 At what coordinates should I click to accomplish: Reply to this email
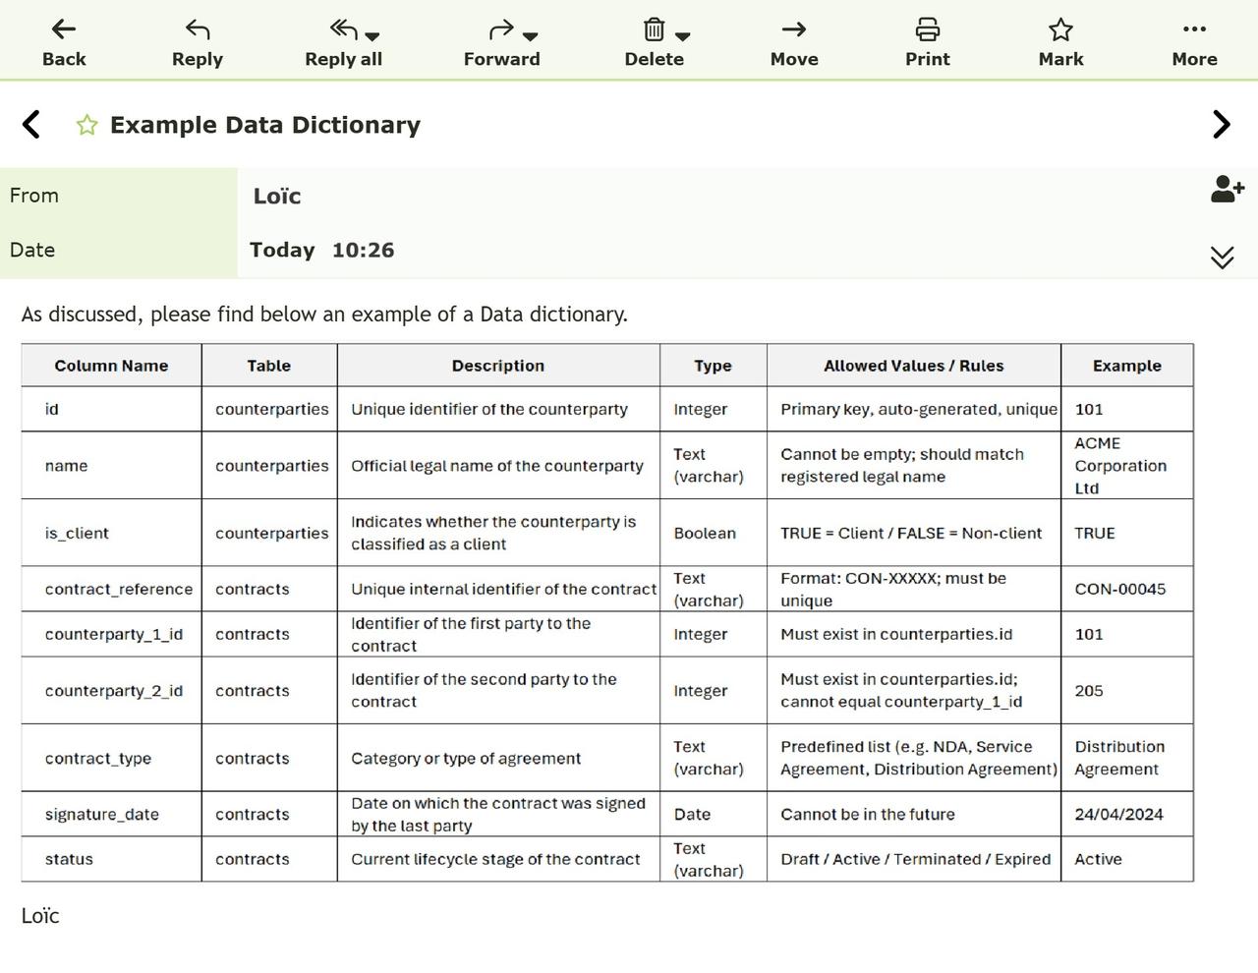point(198,43)
